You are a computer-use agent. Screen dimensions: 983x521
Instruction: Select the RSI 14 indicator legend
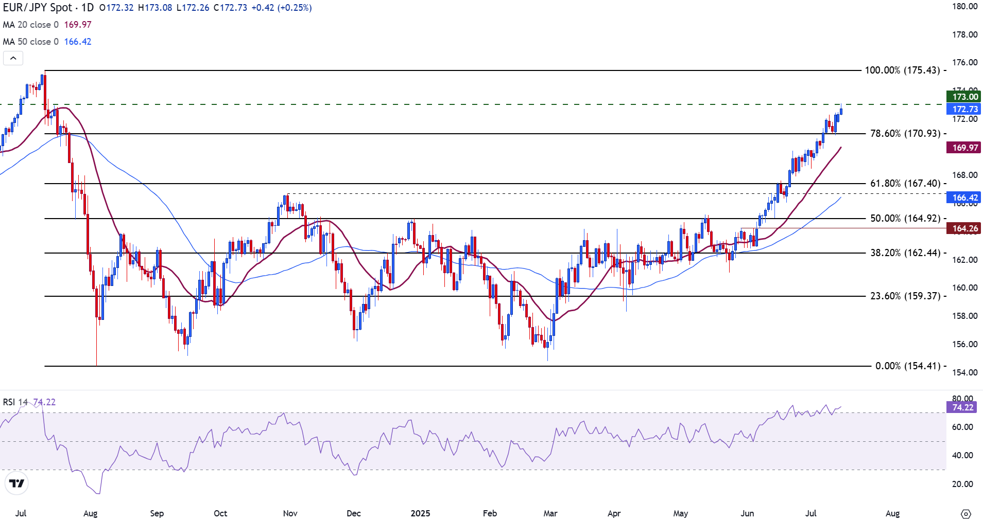(x=15, y=402)
